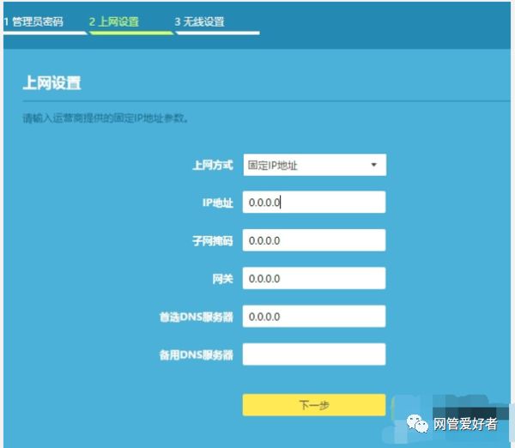Viewport: 515px width, 448px height.
Task: Click the 首选DNS服务器 input field
Action: coord(314,317)
